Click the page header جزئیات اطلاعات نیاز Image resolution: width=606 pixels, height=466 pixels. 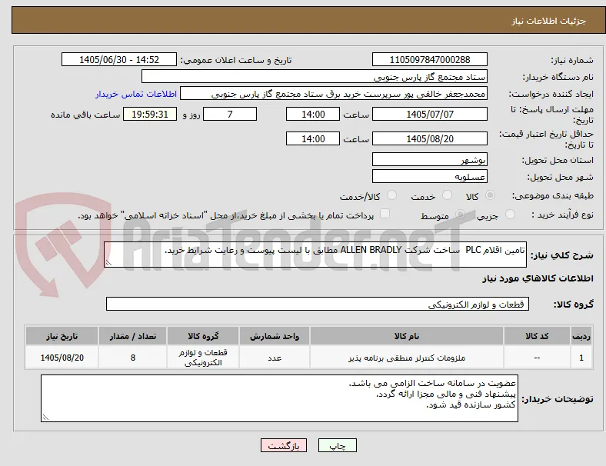coord(549,21)
